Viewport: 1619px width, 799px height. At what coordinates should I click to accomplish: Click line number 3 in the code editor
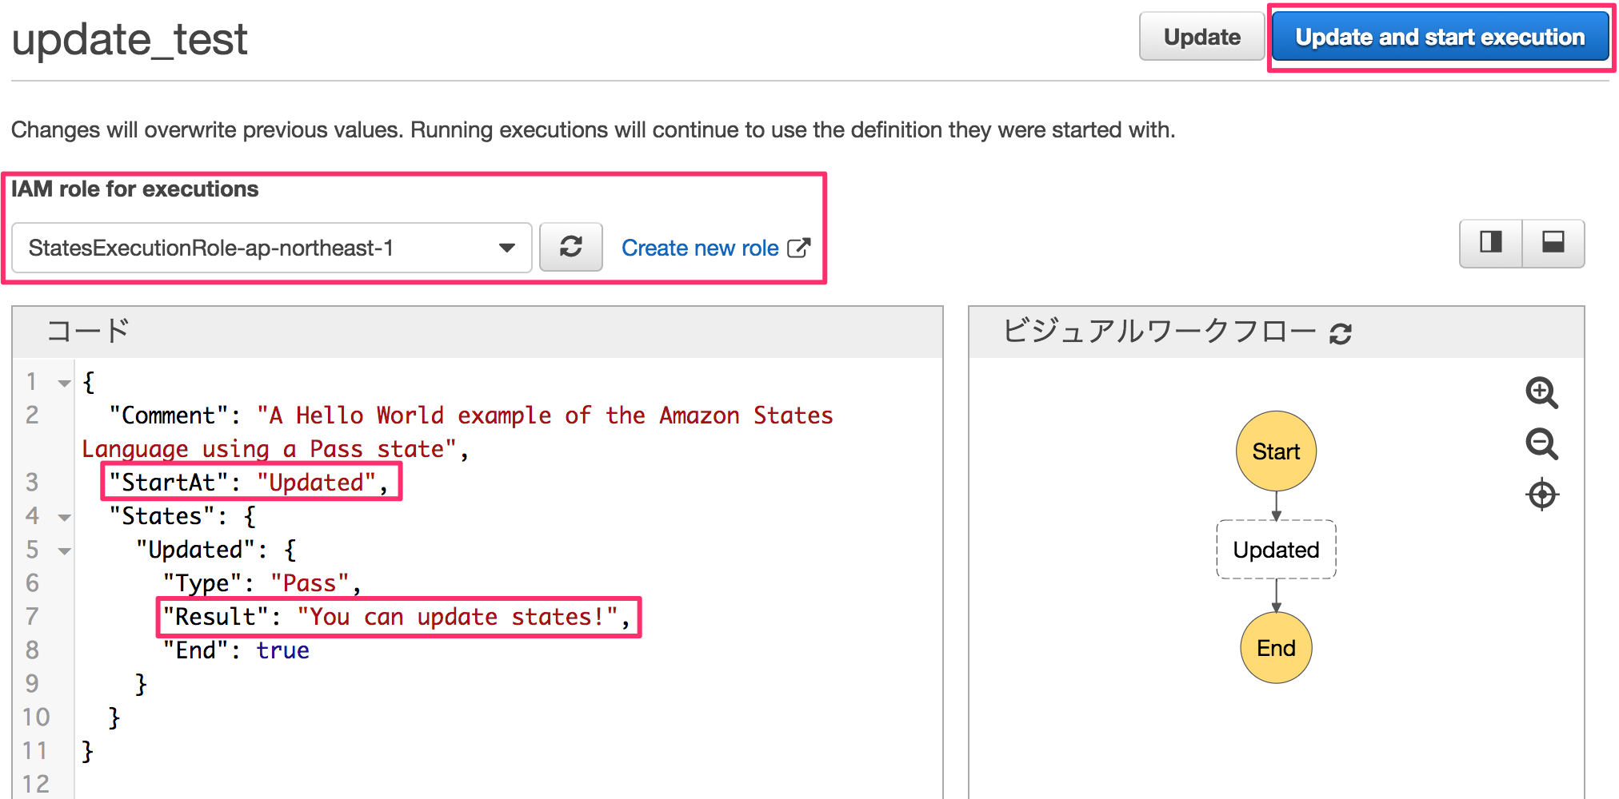pyautogui.click(x=30, y=483)
